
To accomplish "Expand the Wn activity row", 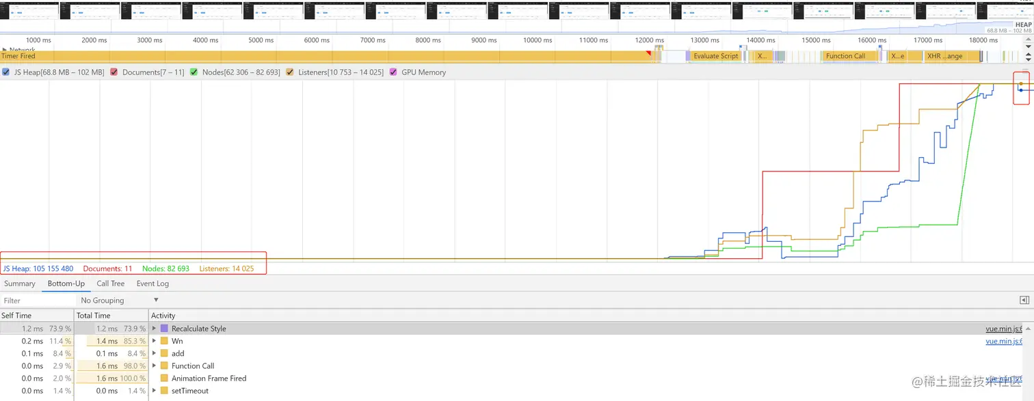I will point(154,341).
